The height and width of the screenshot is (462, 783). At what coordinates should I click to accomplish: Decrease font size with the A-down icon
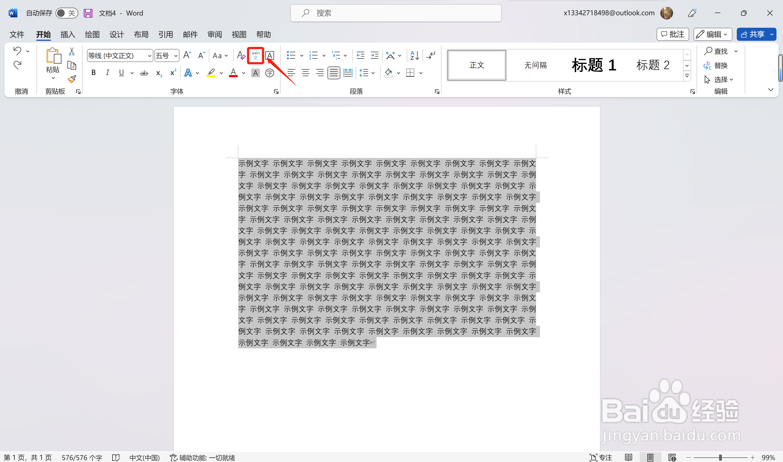(202, 55)
